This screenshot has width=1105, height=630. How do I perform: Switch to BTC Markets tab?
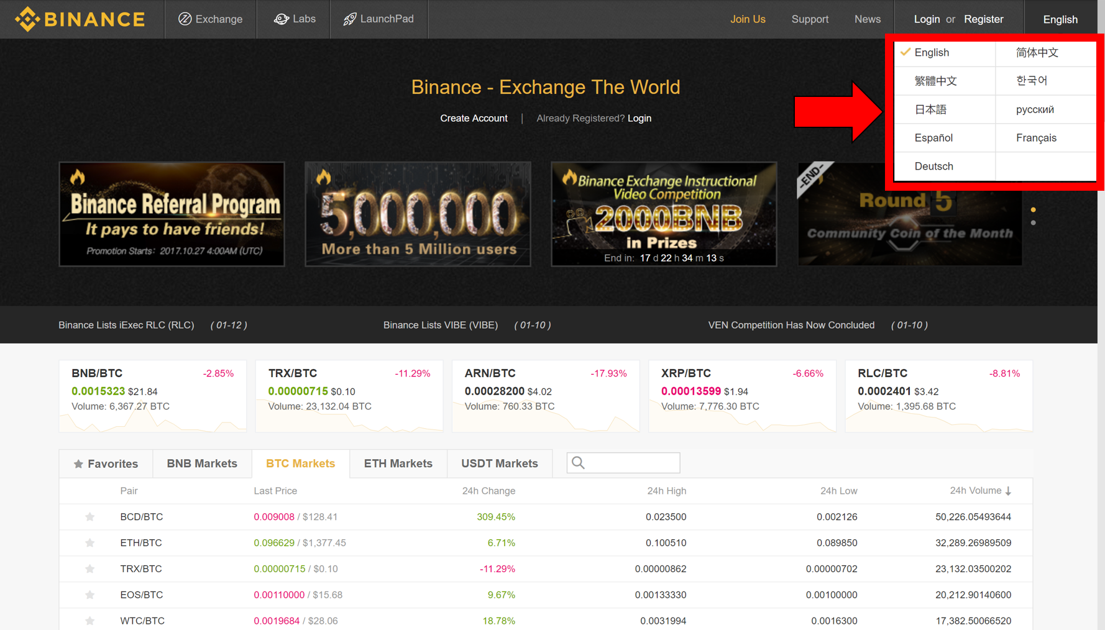click(x=301, y=463)
